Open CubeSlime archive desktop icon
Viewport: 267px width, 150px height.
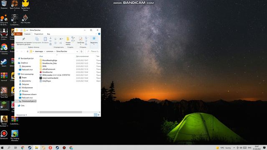pyautogui.click(x=15, y=120)
